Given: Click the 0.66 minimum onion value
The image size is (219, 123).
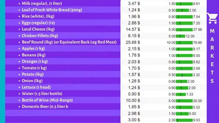Looking at the screenshot, I should tap(172, 81).
